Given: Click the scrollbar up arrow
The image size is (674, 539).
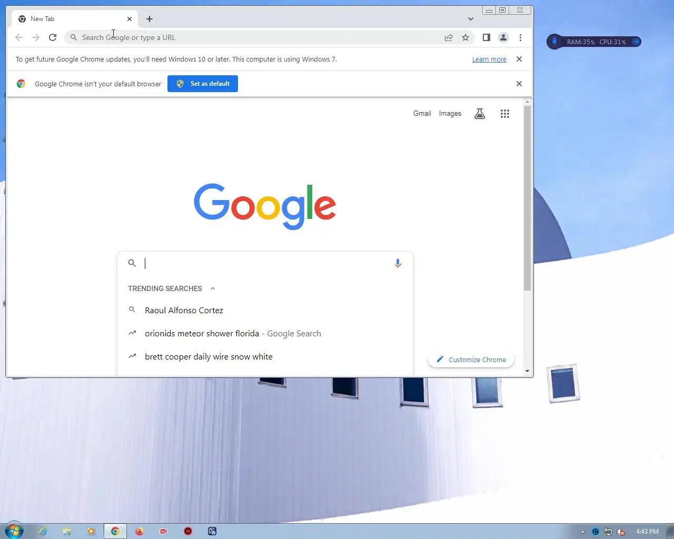Looking at the screenshot, I should point(527,102).
